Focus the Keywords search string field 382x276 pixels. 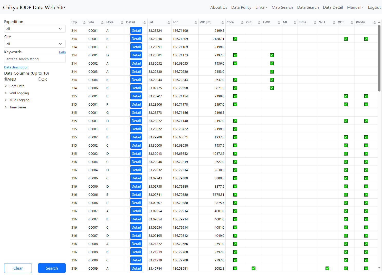(35, 59)
